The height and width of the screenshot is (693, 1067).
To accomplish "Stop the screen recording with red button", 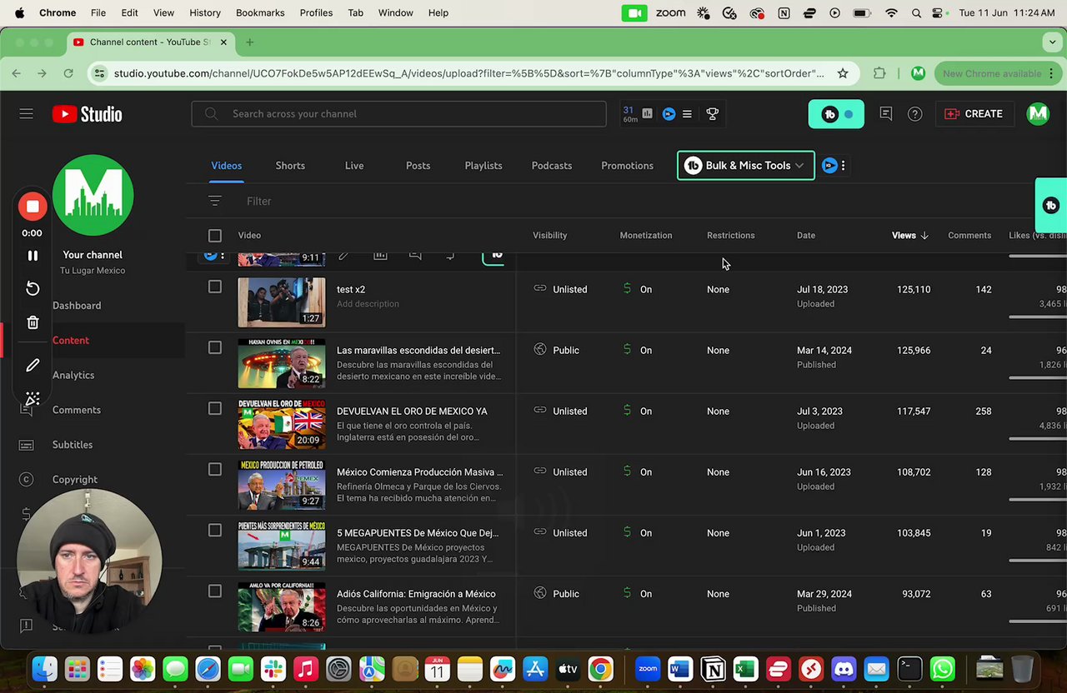I will click(x=33, y=207).
